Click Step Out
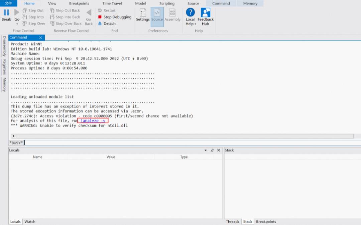This screenshot has width=361, height=225. tap(33, 10)
